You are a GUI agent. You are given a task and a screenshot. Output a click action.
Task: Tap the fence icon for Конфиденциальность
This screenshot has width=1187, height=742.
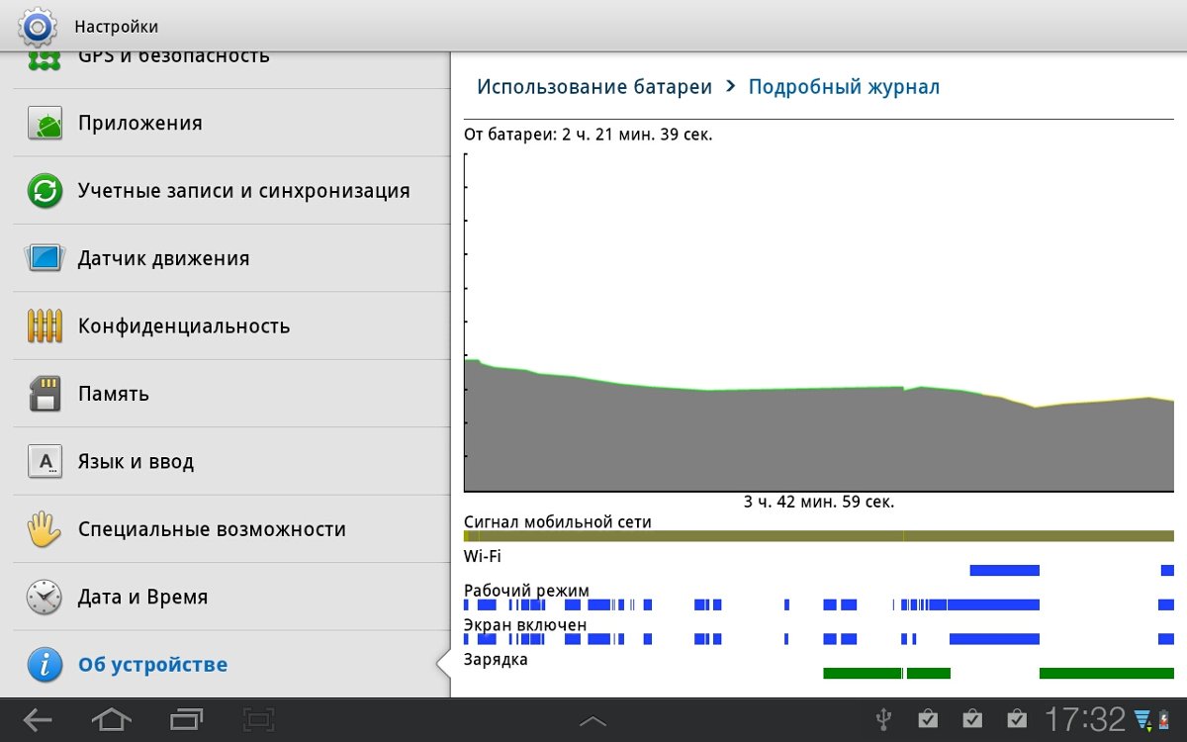tap(45, 326)
